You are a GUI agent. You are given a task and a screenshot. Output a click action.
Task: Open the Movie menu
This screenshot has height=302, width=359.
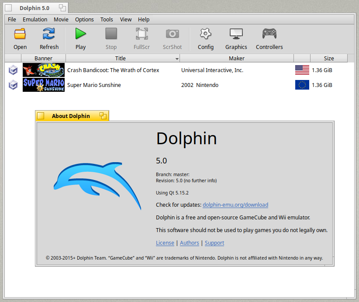(61, 20)
